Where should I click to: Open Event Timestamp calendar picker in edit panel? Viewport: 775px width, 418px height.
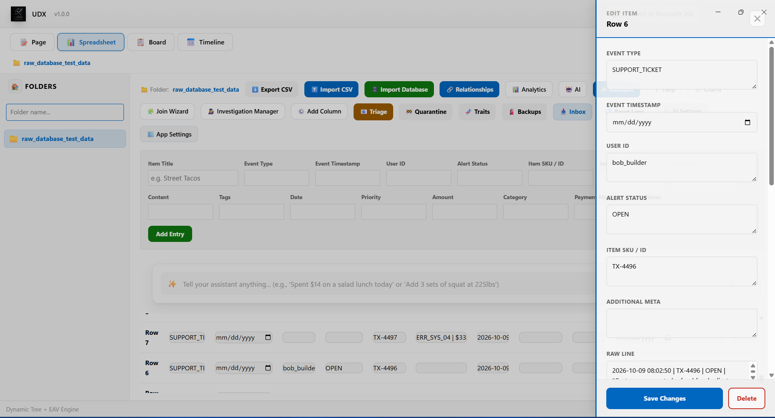tap(748, 122)
